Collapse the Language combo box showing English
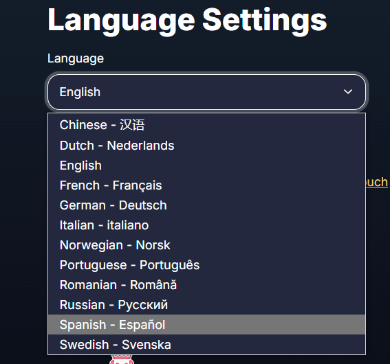Image resolution: width=390 pixels, height=364 pixels. (206, 92)
